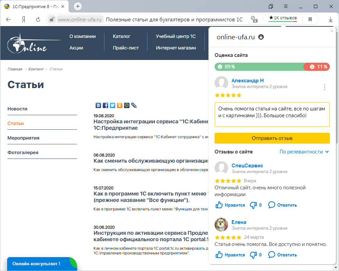Click the Online company logo
This screenshot has width=339, height=271.
34,43
